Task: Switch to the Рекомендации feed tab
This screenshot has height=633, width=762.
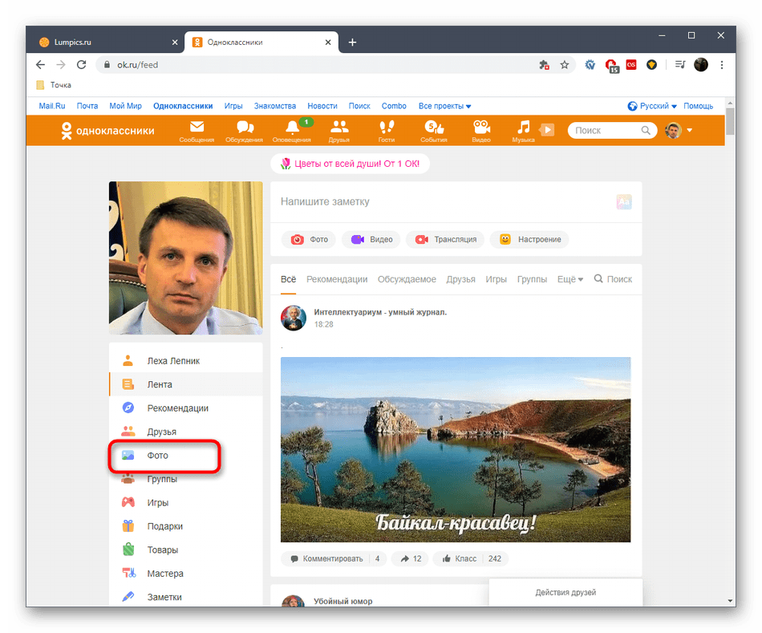Action: point(337,279)
